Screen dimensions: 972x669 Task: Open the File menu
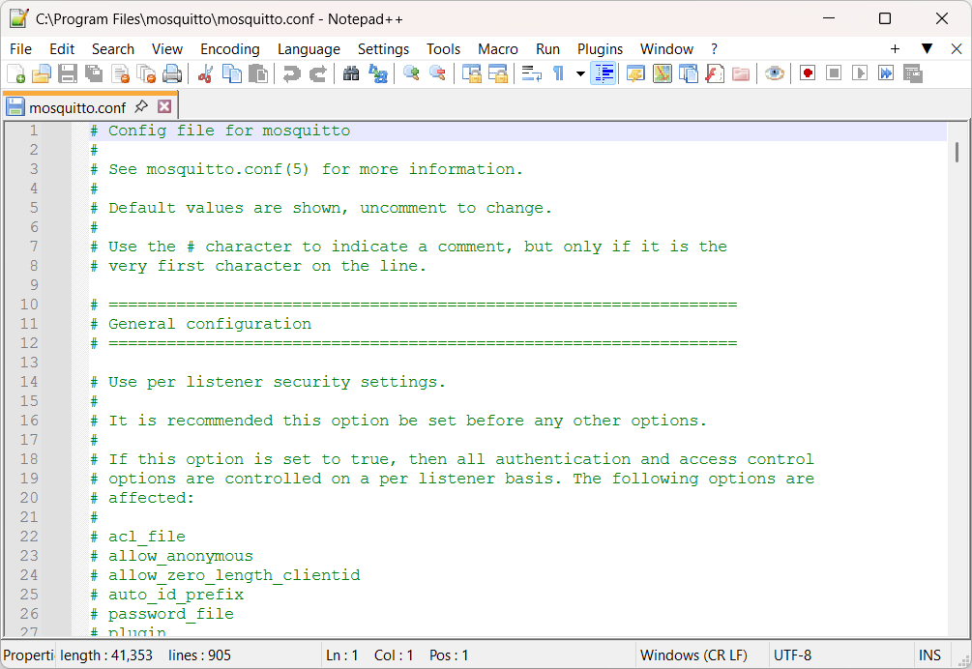pos(20,49)
